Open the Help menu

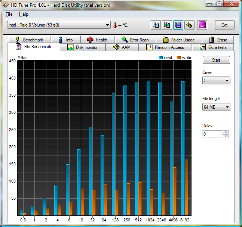(x=24, y=14)
